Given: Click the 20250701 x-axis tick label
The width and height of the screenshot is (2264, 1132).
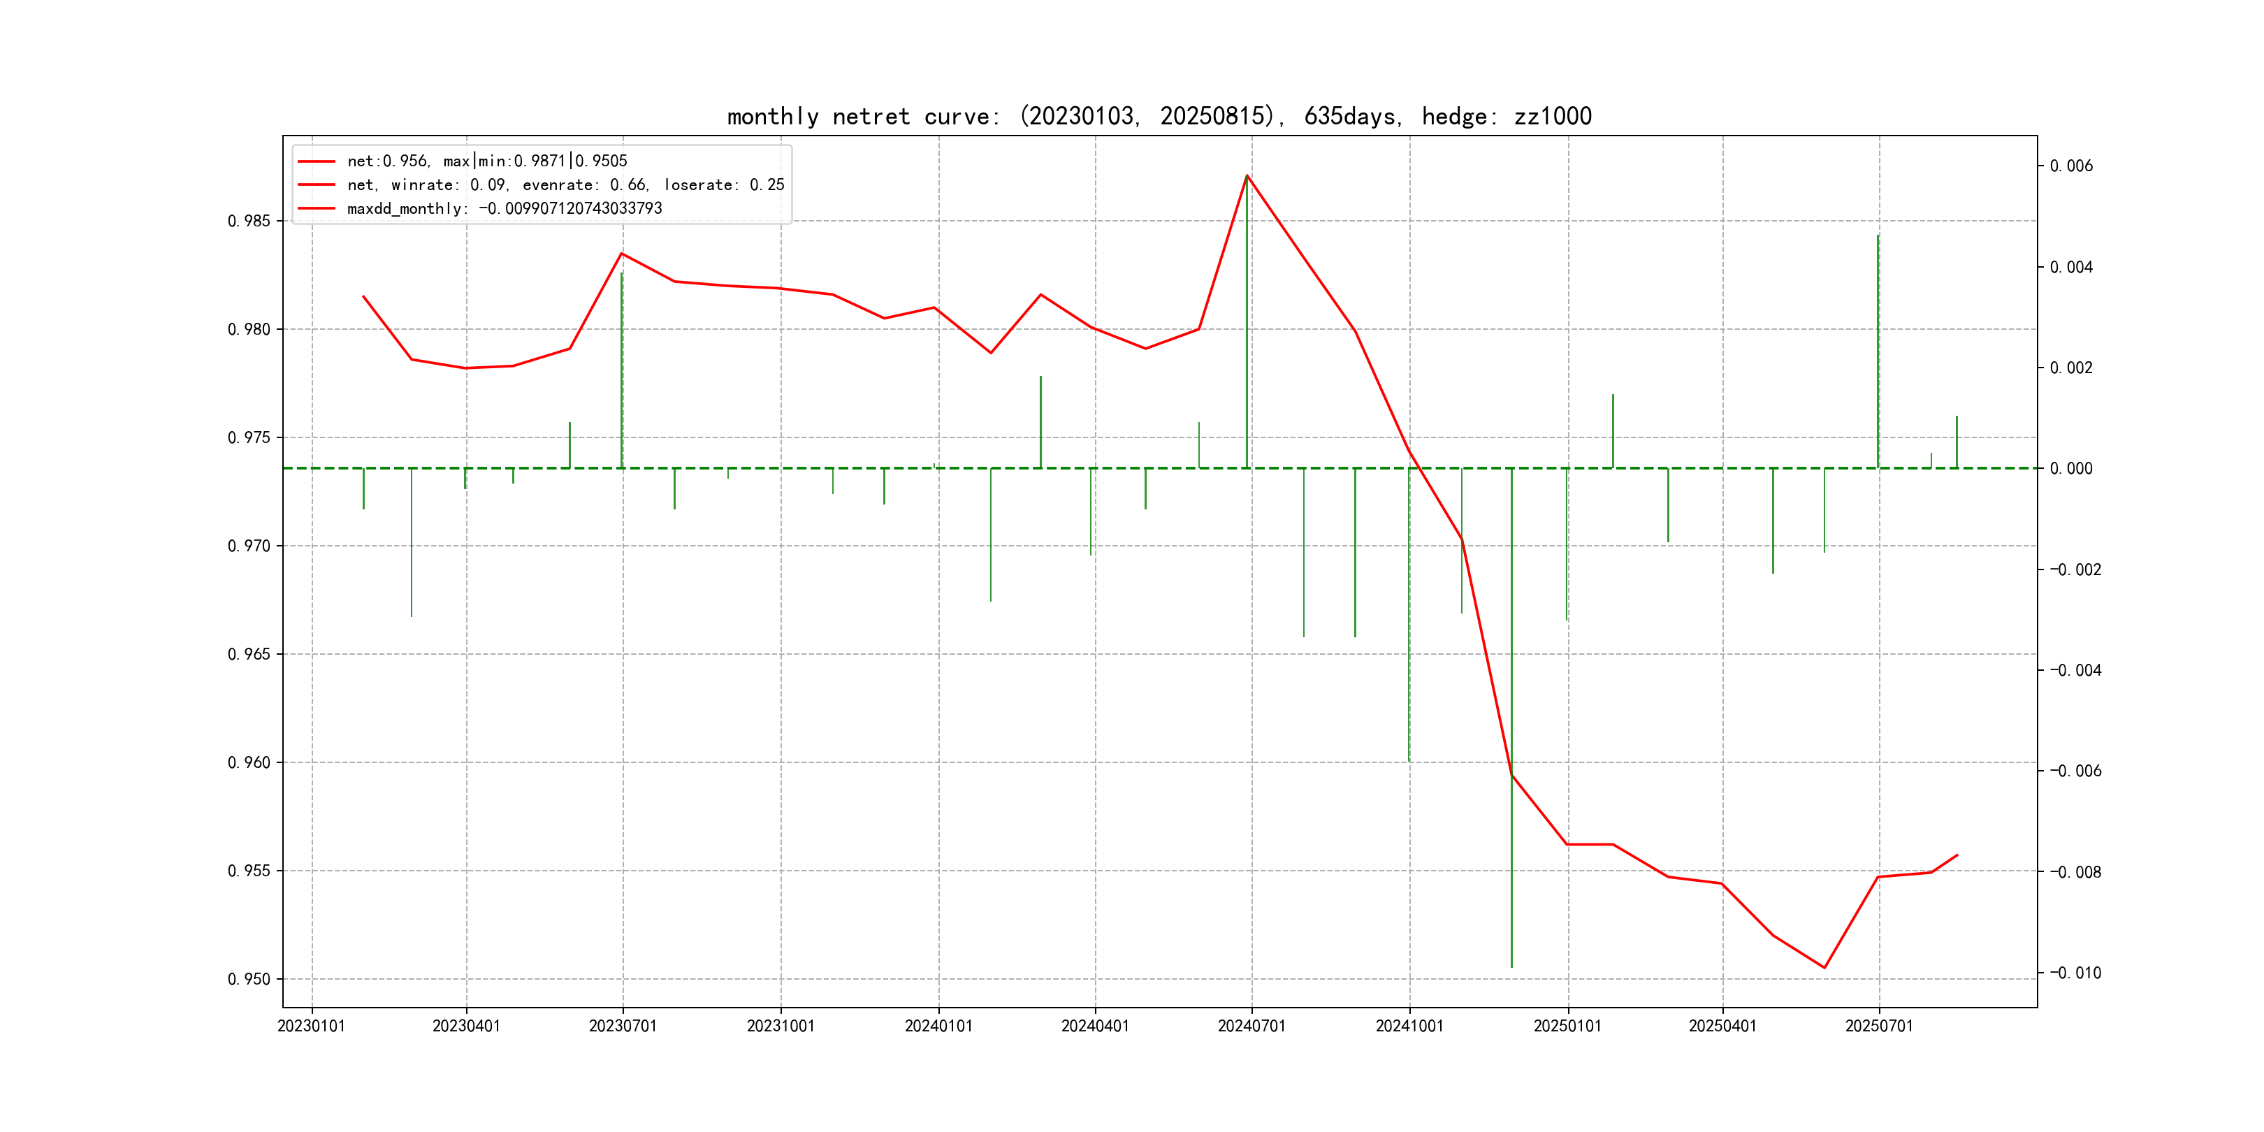Looking at the screenshot, I should pyautogui.click(x=1879, y=1026).
